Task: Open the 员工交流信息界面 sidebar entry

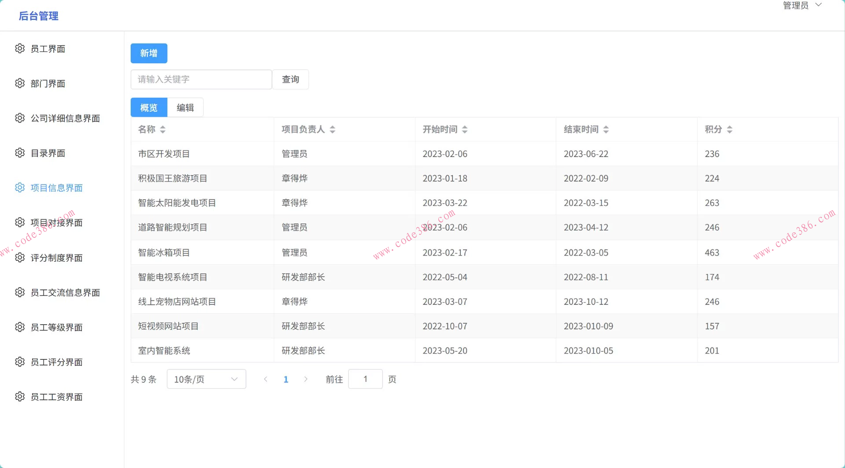Action: 65,292
